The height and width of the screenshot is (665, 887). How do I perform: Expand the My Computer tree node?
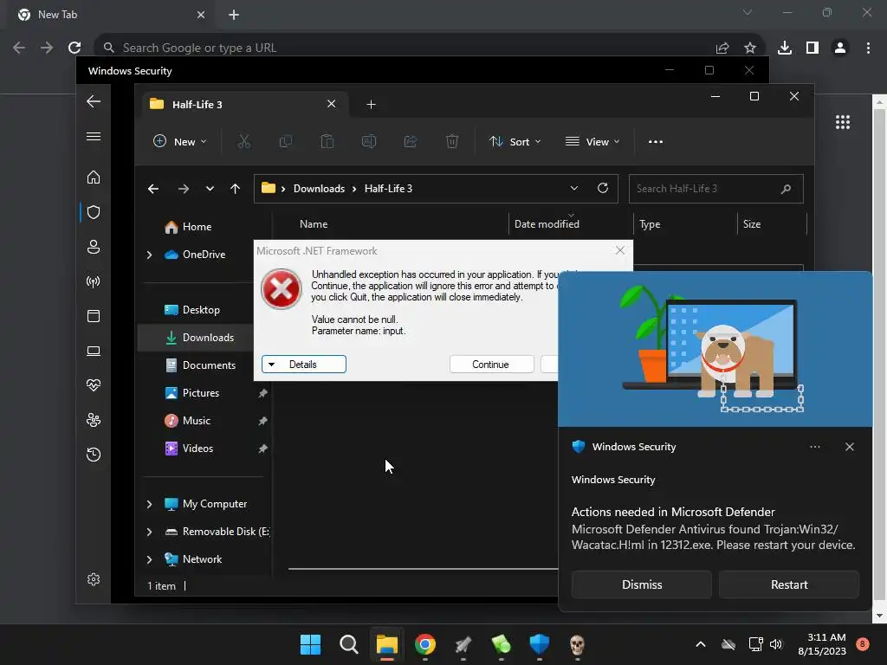[149, 504]
